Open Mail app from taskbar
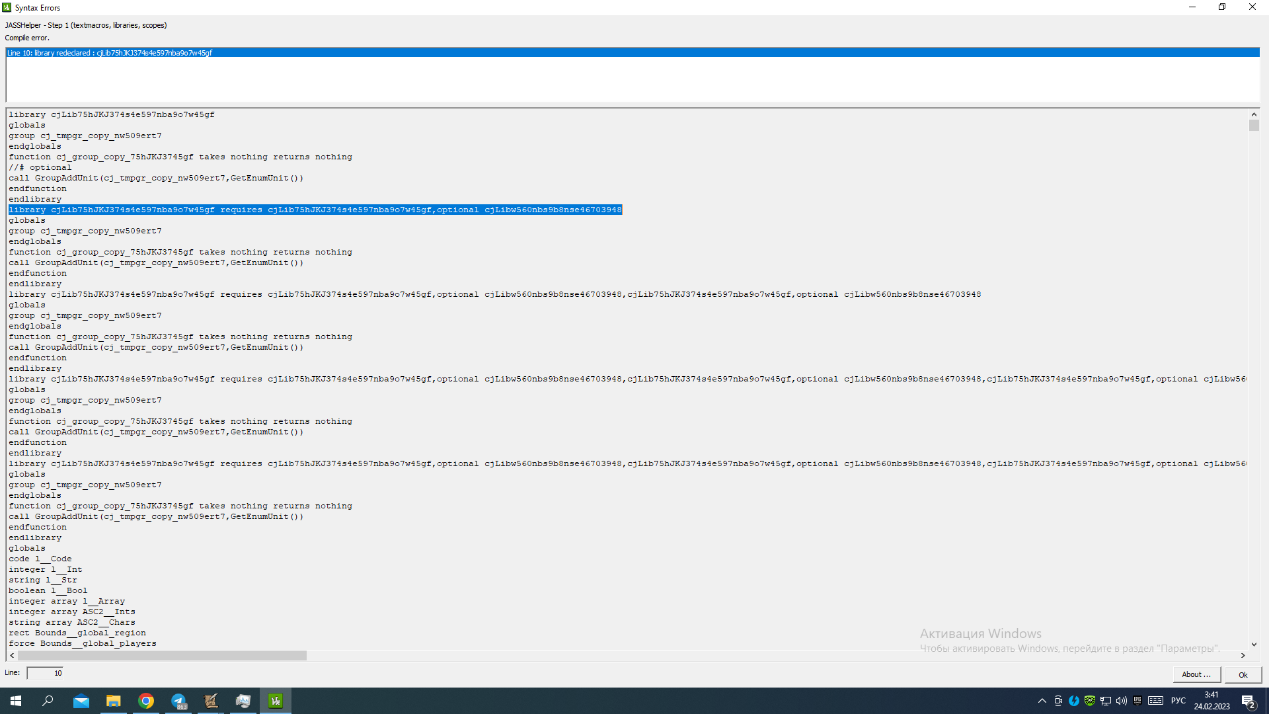Viewport: 1269px width, 714px height. 81,701
